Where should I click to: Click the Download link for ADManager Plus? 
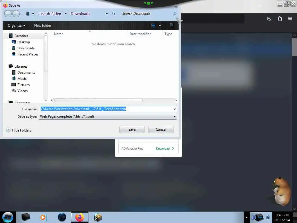tap(165, 148)
